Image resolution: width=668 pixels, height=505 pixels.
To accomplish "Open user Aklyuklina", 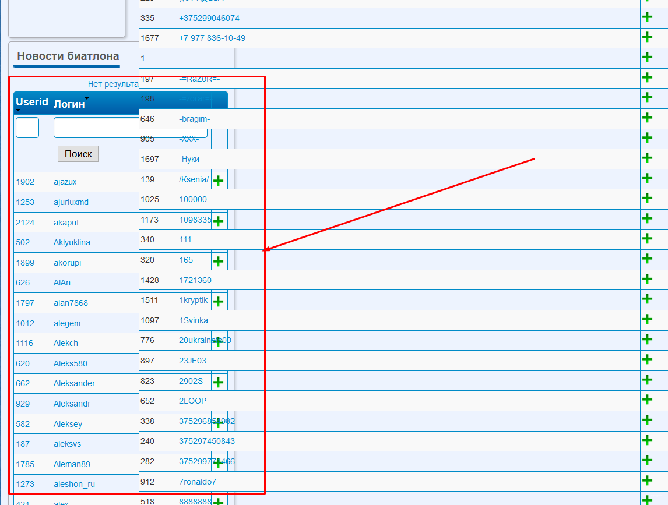I will pos(72,242).
